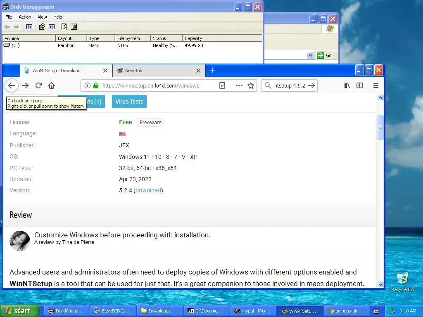The height and width of the screenshot is (317, 423).
Task: Sort by the Volume column header
Action: [29, 38]
